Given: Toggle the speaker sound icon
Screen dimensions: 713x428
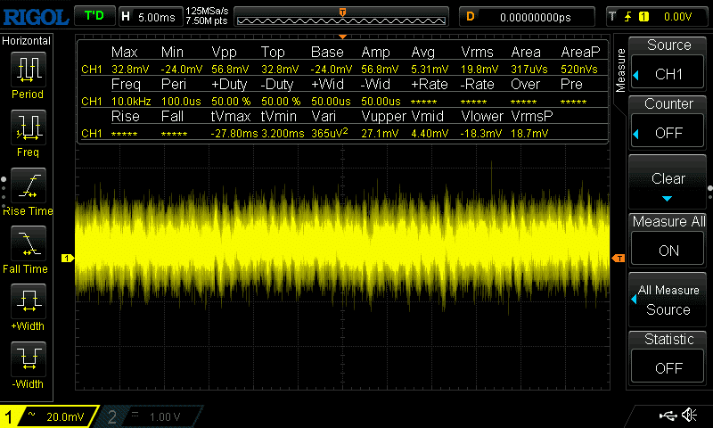Looking at the screenshot, I should tap(689, 416).
